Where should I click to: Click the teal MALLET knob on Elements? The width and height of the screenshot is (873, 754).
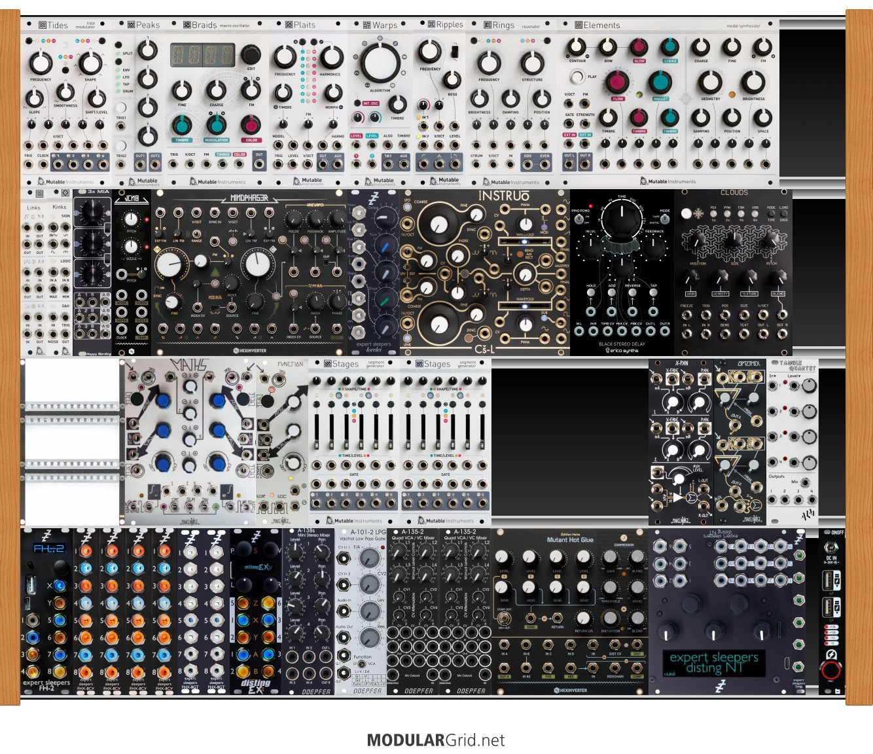pos(660,82)
